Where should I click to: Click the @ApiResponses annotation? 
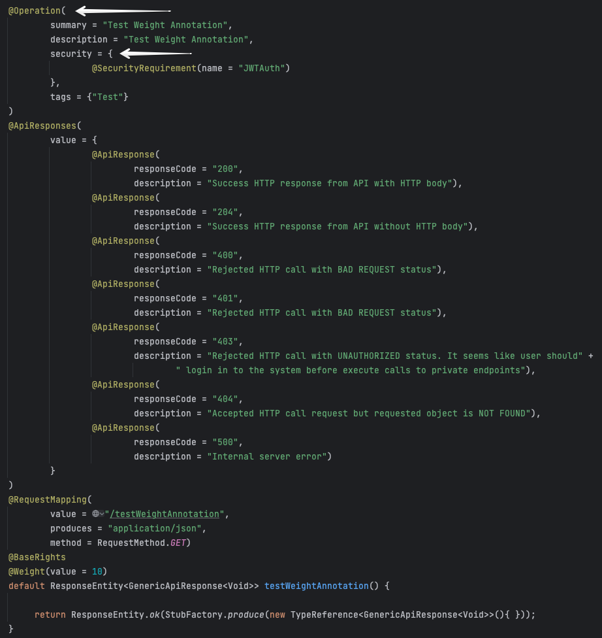42,126
